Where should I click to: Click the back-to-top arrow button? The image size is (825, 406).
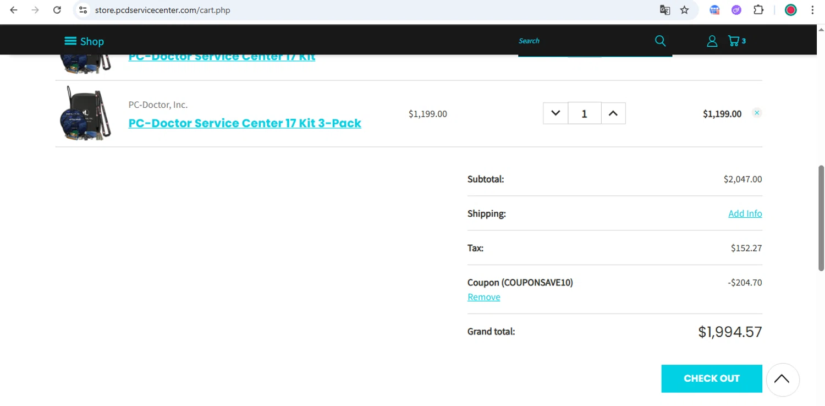(782, 380)
